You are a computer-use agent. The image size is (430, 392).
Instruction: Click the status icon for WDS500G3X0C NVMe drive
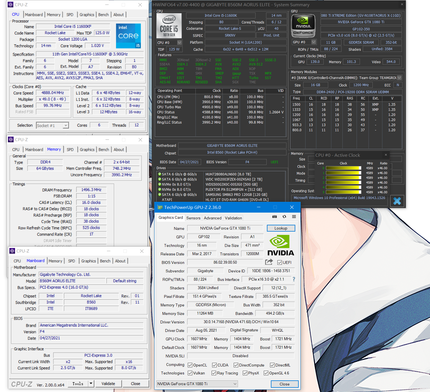pyautogui.click(x=159, y=184)
